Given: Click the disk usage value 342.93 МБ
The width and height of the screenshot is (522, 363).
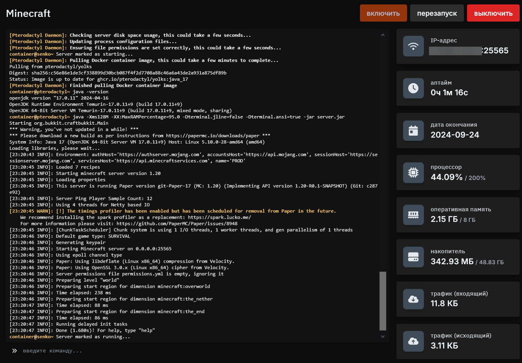Looking at the screenshot, I should coord(452,261).
